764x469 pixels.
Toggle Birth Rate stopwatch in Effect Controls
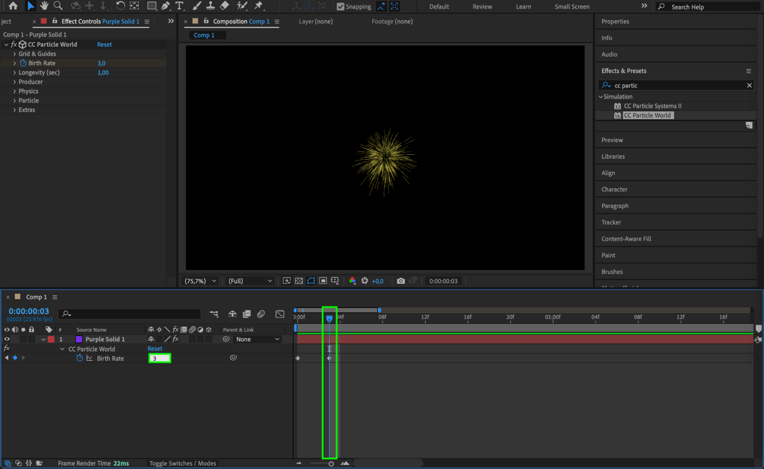click(23, 63)
